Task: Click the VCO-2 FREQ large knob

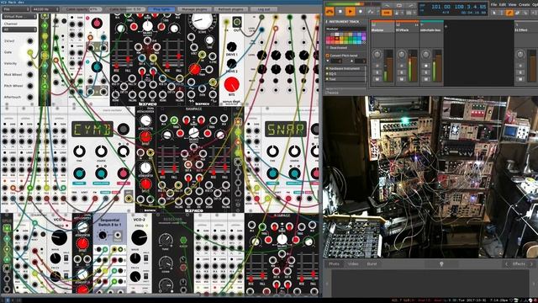Action: [x=140, y=237]
